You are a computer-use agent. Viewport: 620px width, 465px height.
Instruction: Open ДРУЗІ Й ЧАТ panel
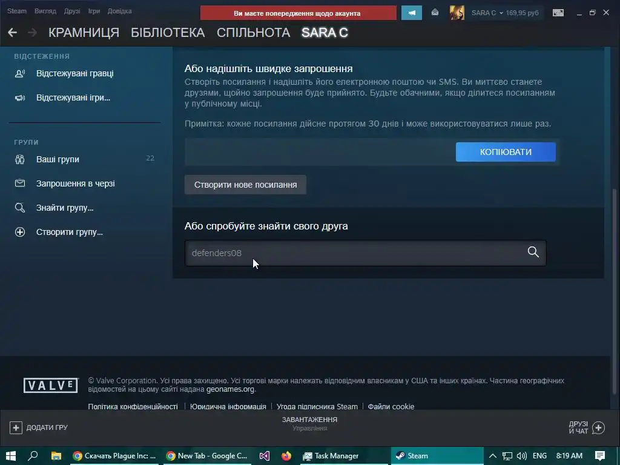tap(587, 427)
